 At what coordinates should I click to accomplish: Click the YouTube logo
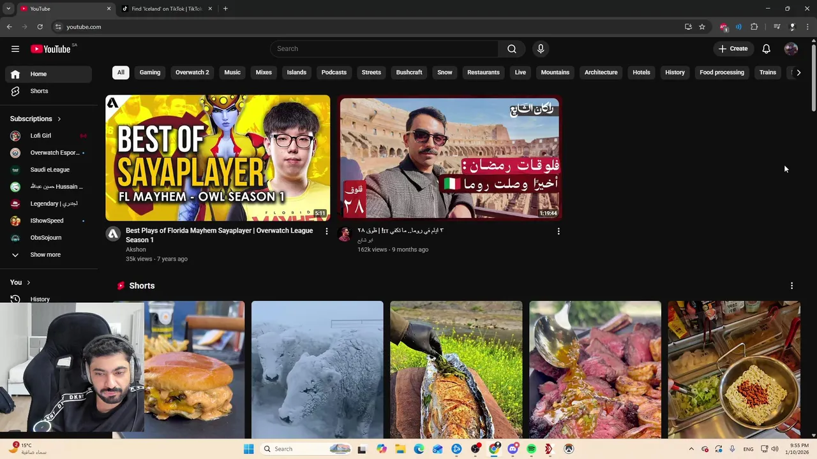[x=50, y=49]
